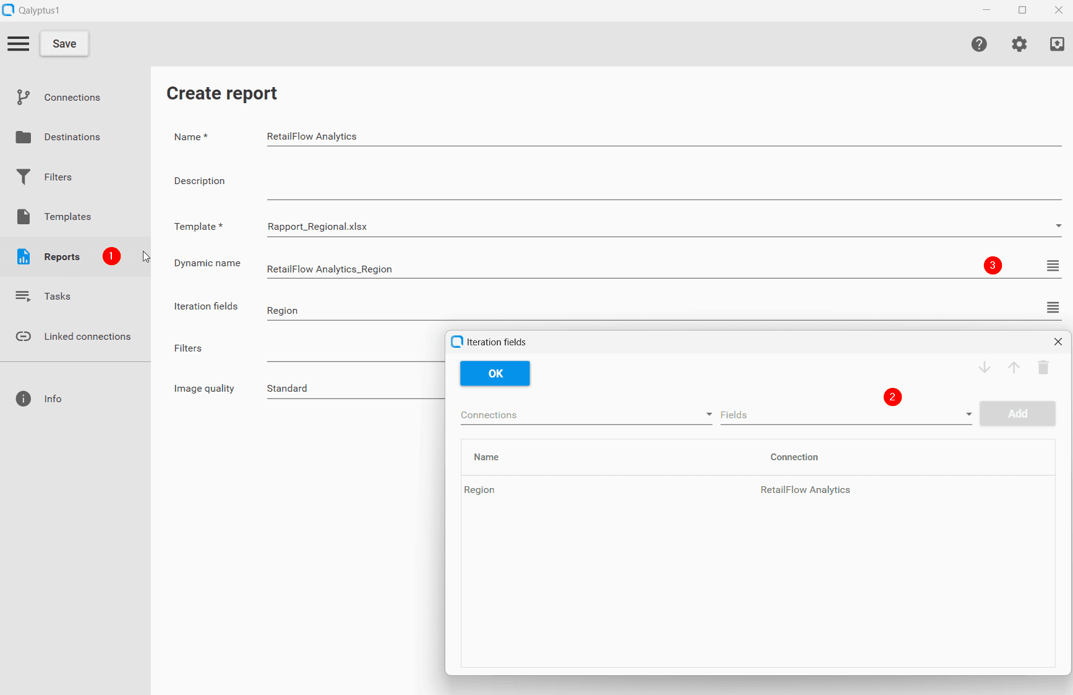Viewport: 1073px width, 695px height.
Task: Click the Templates file icon
Action: click(24, 217)
